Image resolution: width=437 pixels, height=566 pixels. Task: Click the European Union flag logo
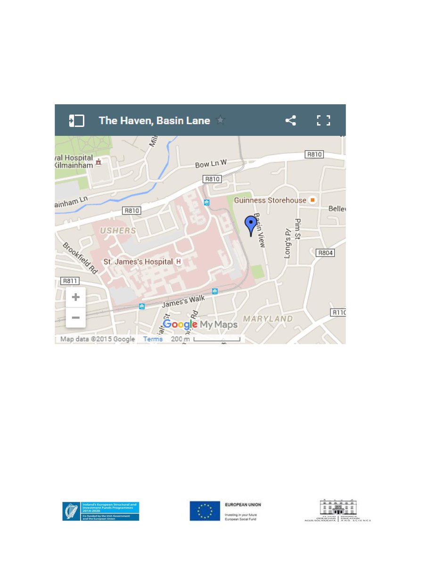205,511
